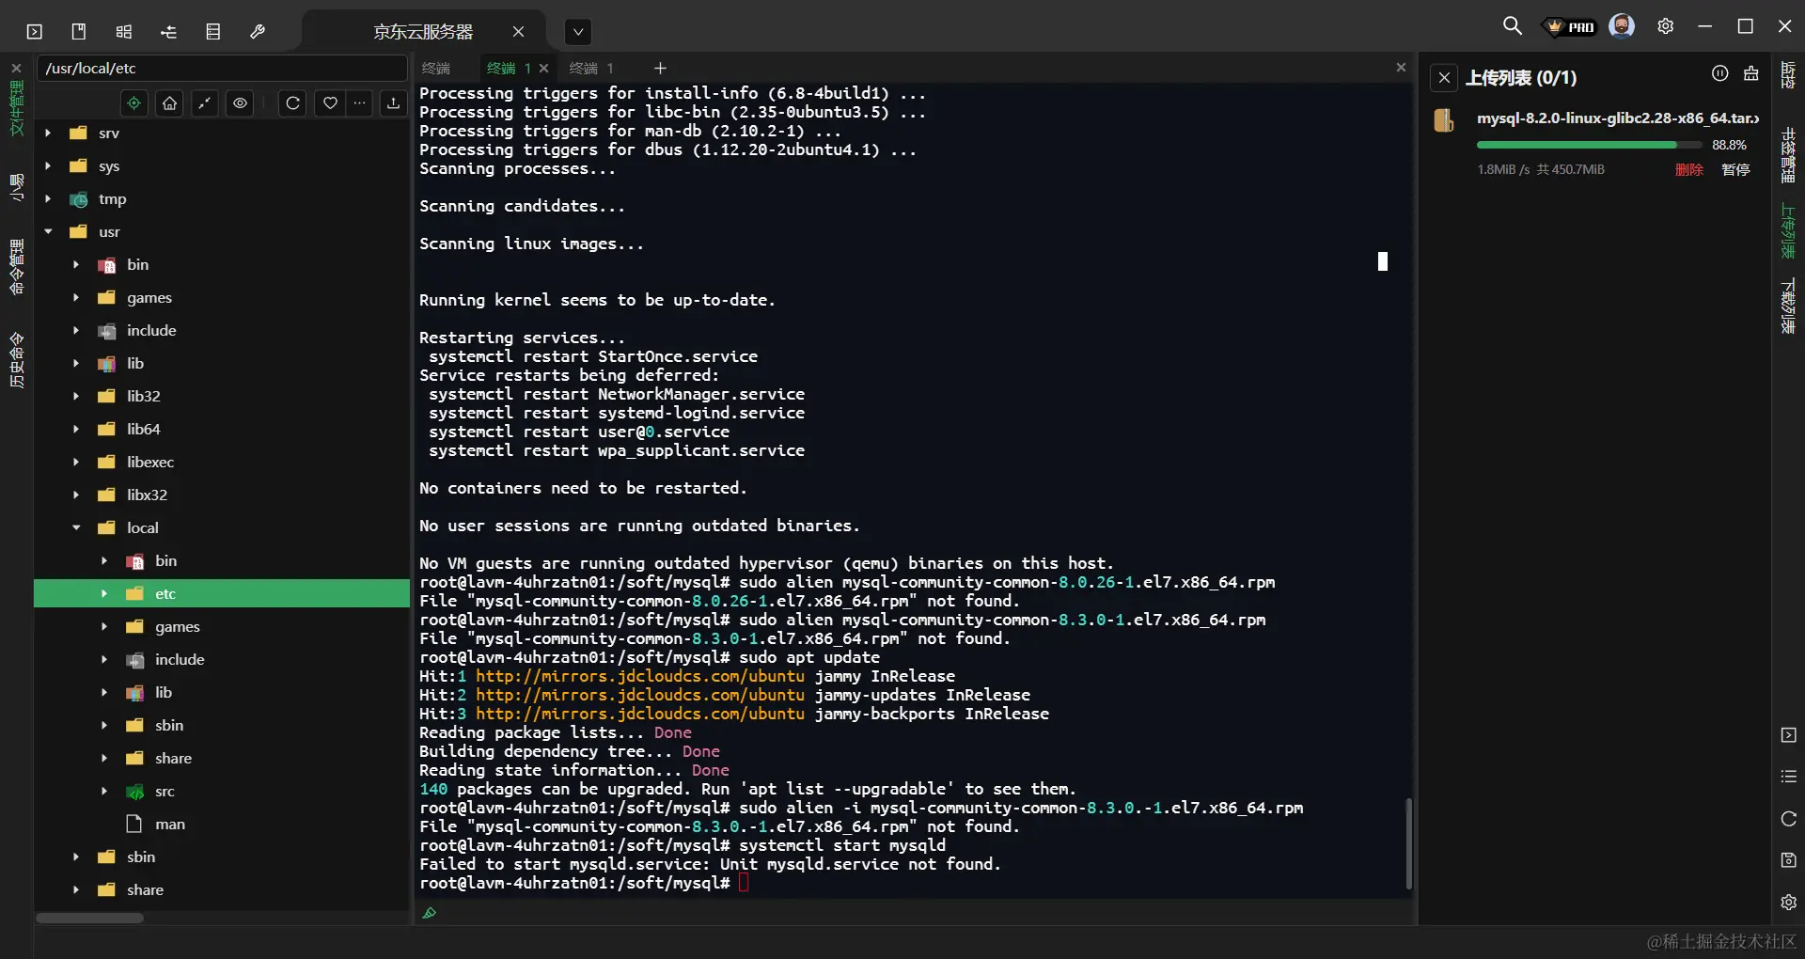Click the upload icon in file toolbar
The width and height of the screenshot is (1805, 959).
tap(394, 103)
